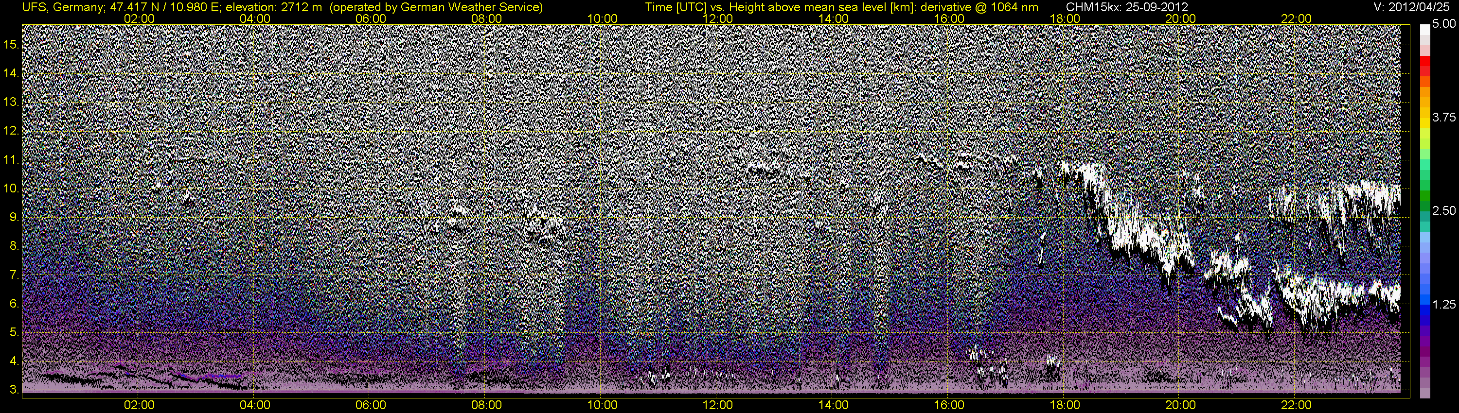Screen dimensions: 1459x413
Task: Click the "15." height axis label
Action: tap(11, 44)
